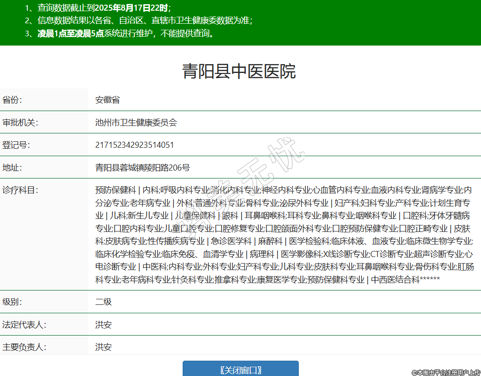The image size is (481, 376).
Task: Click the 级别 field label
Action: [x=12, y=302]
